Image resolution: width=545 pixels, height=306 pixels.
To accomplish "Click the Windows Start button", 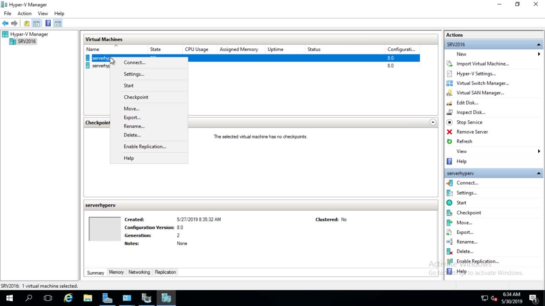I will point(9,298).
